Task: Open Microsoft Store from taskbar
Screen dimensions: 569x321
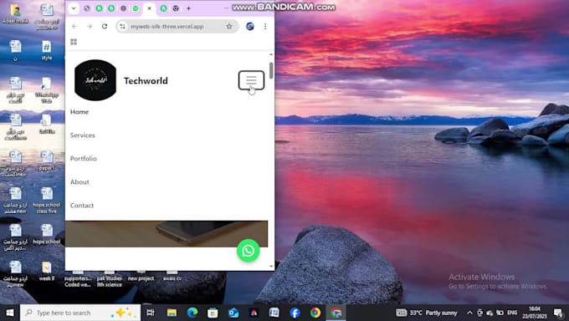Action: point(213,313)
